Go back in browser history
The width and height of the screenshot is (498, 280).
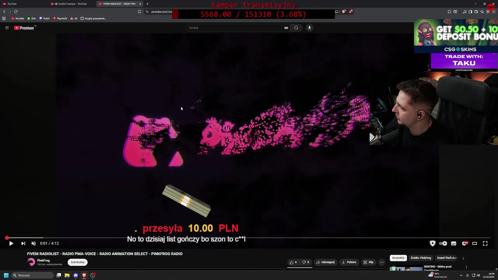[x=4, y=12]
